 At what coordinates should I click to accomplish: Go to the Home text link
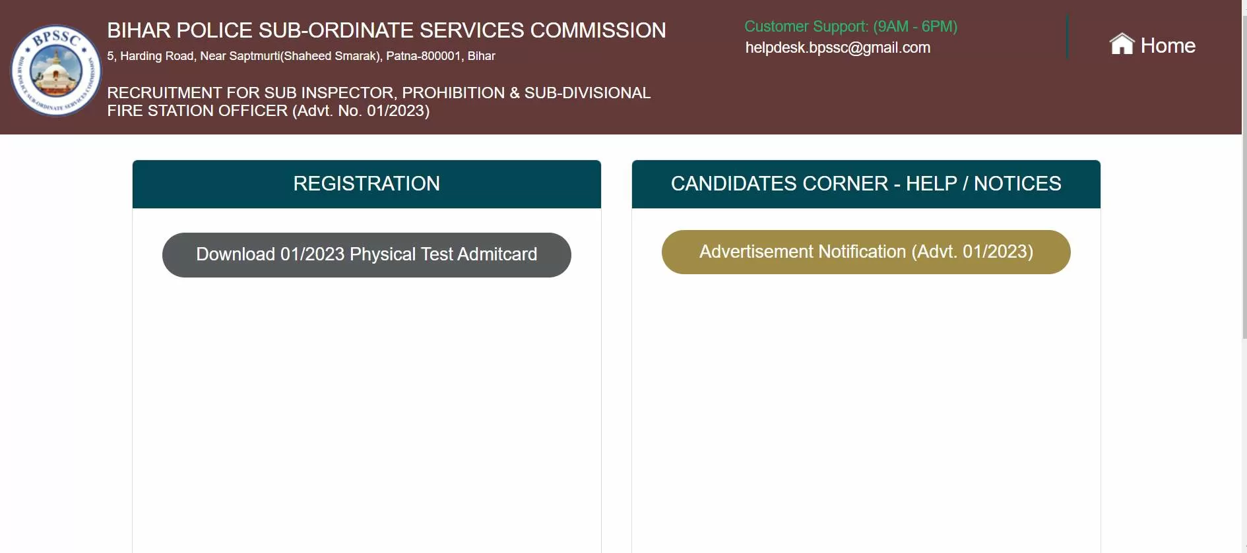[x=1168, y=45]
